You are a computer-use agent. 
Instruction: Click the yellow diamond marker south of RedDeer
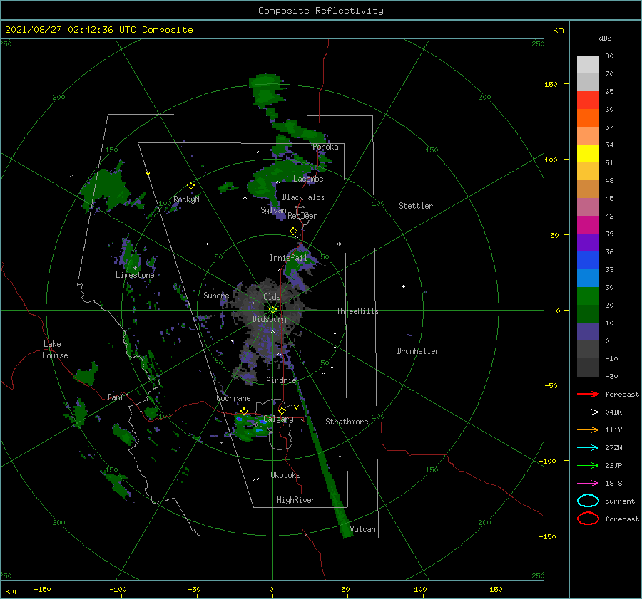(294, 231)
